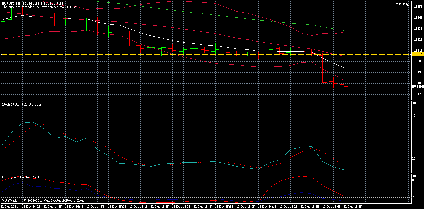Viewport: 424px width, 209px height.
Task: Click the 12 Dec 2011 date label
Action: [10, 206]
